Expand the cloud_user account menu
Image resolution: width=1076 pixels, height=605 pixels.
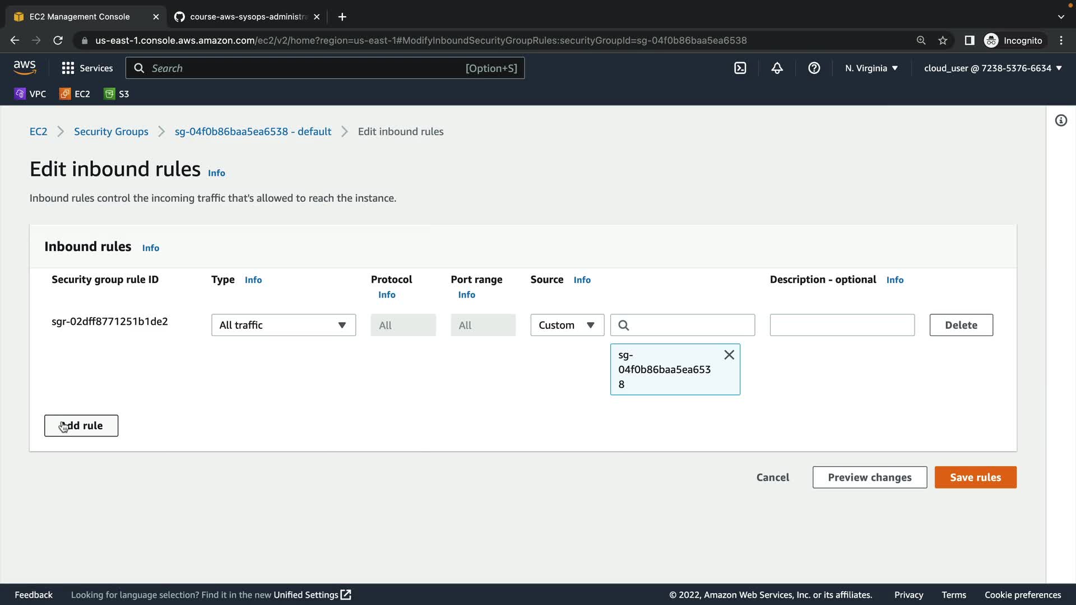point(992,68)
